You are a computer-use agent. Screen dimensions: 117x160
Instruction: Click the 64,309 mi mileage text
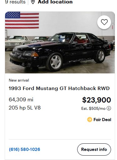click(x=21, y=99)
